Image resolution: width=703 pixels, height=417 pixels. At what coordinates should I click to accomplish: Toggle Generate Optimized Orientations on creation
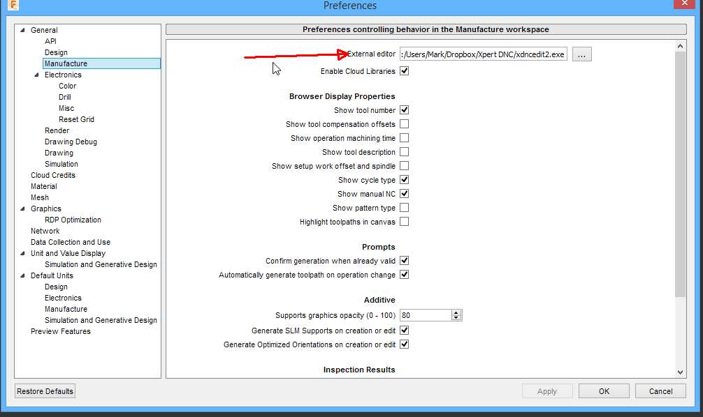pyautogui.click(x=405, y=344)
